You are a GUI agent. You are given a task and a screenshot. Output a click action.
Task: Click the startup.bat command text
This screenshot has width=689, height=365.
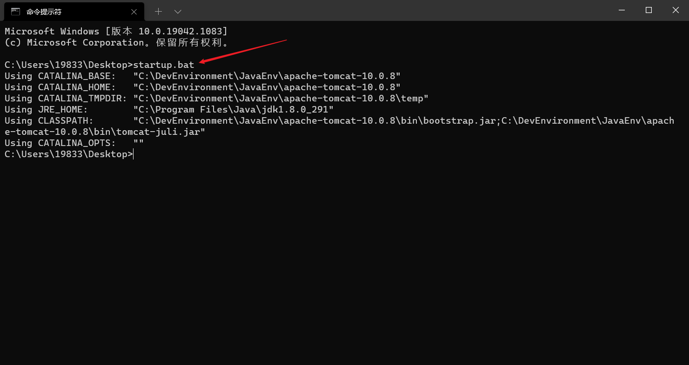pos(164,65)
